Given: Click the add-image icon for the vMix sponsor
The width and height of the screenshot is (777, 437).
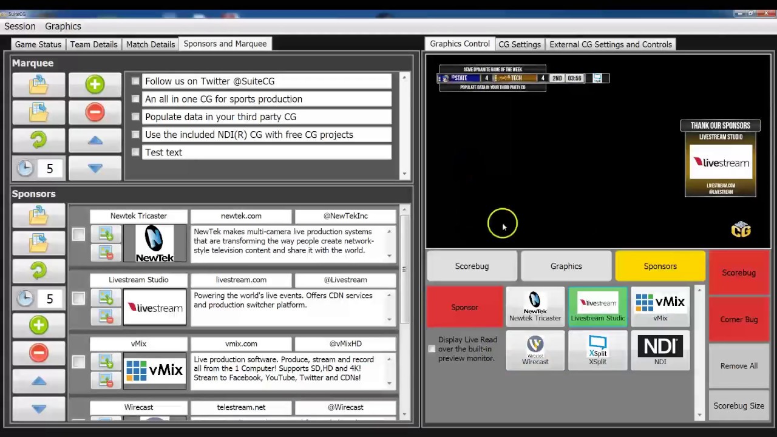Looking at the screenshot, I should (x=106, y=362).
